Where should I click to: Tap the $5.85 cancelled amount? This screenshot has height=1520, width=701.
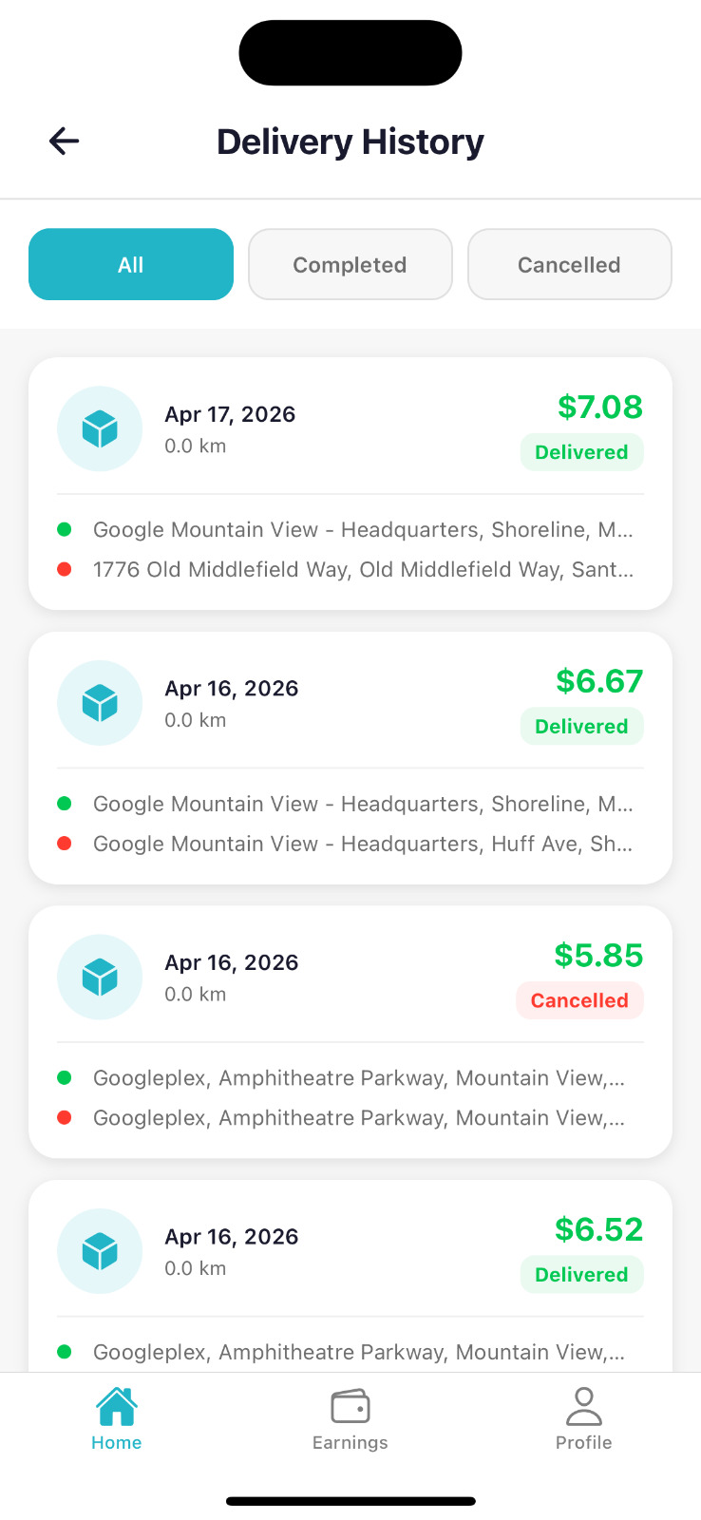coord(598,956)
